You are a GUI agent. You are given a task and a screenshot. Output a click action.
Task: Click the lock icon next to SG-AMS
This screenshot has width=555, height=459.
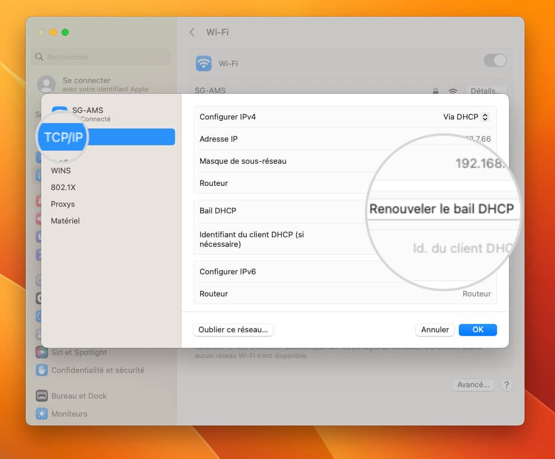(x=436, y=91)
